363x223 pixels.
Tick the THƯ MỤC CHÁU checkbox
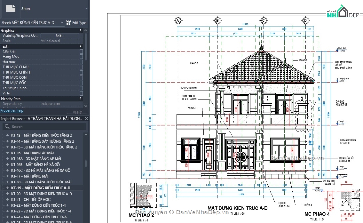pos(81,67)
